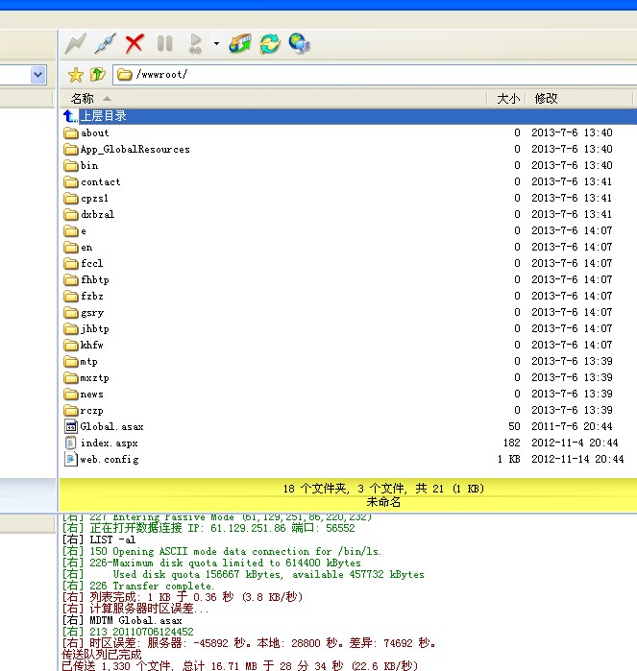
Task: Sort files by the 大小 column header
Action: pyautogui.click(x=507, y=98)
